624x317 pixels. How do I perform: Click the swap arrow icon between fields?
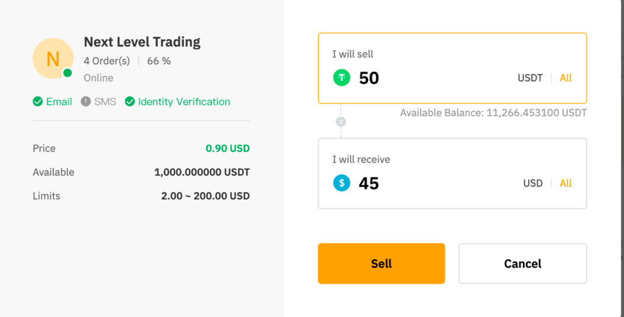pos(341,122)
